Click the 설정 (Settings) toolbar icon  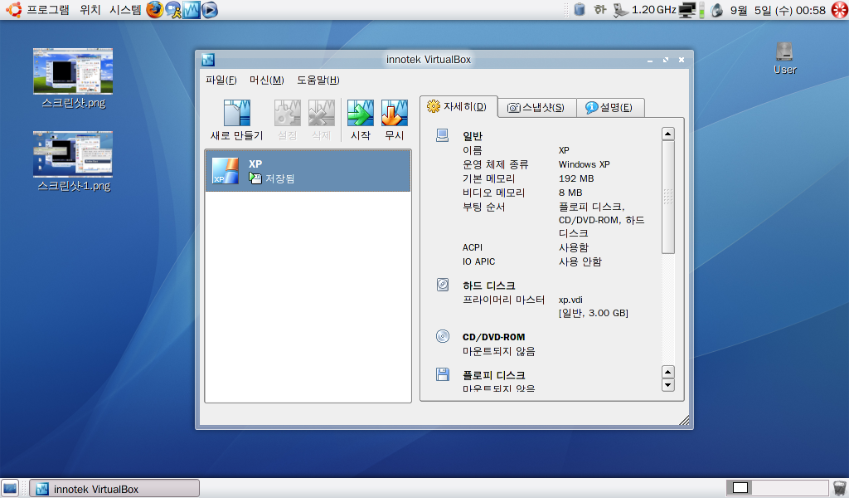(287, 113)
